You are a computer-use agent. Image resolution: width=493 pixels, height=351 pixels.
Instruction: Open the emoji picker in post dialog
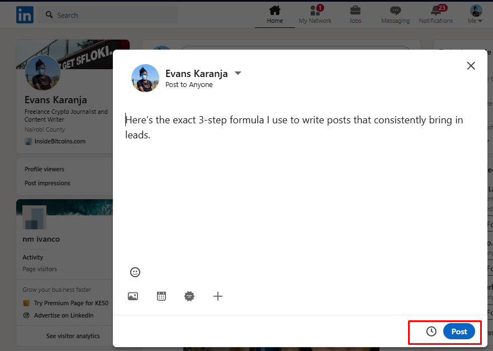(x=135, y=272)
